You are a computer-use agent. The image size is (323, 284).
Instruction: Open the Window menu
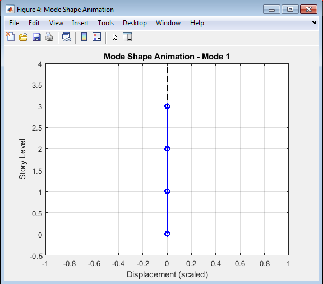click(x=168, y=23)
